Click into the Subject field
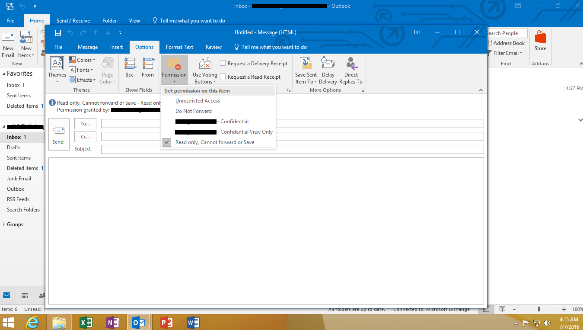Viewport: 583px width, 330px height. (292, 149)
